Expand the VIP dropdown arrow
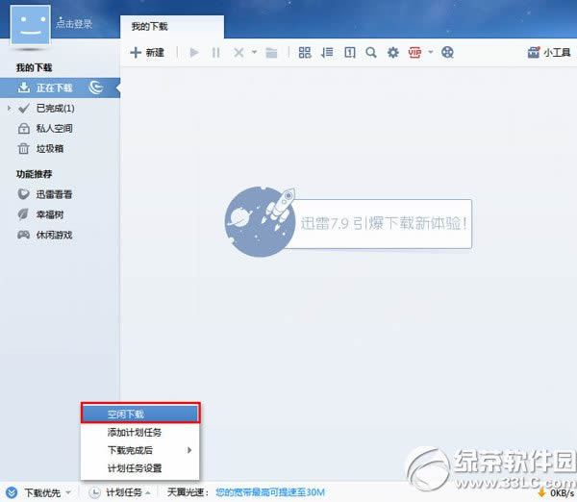 431,53
